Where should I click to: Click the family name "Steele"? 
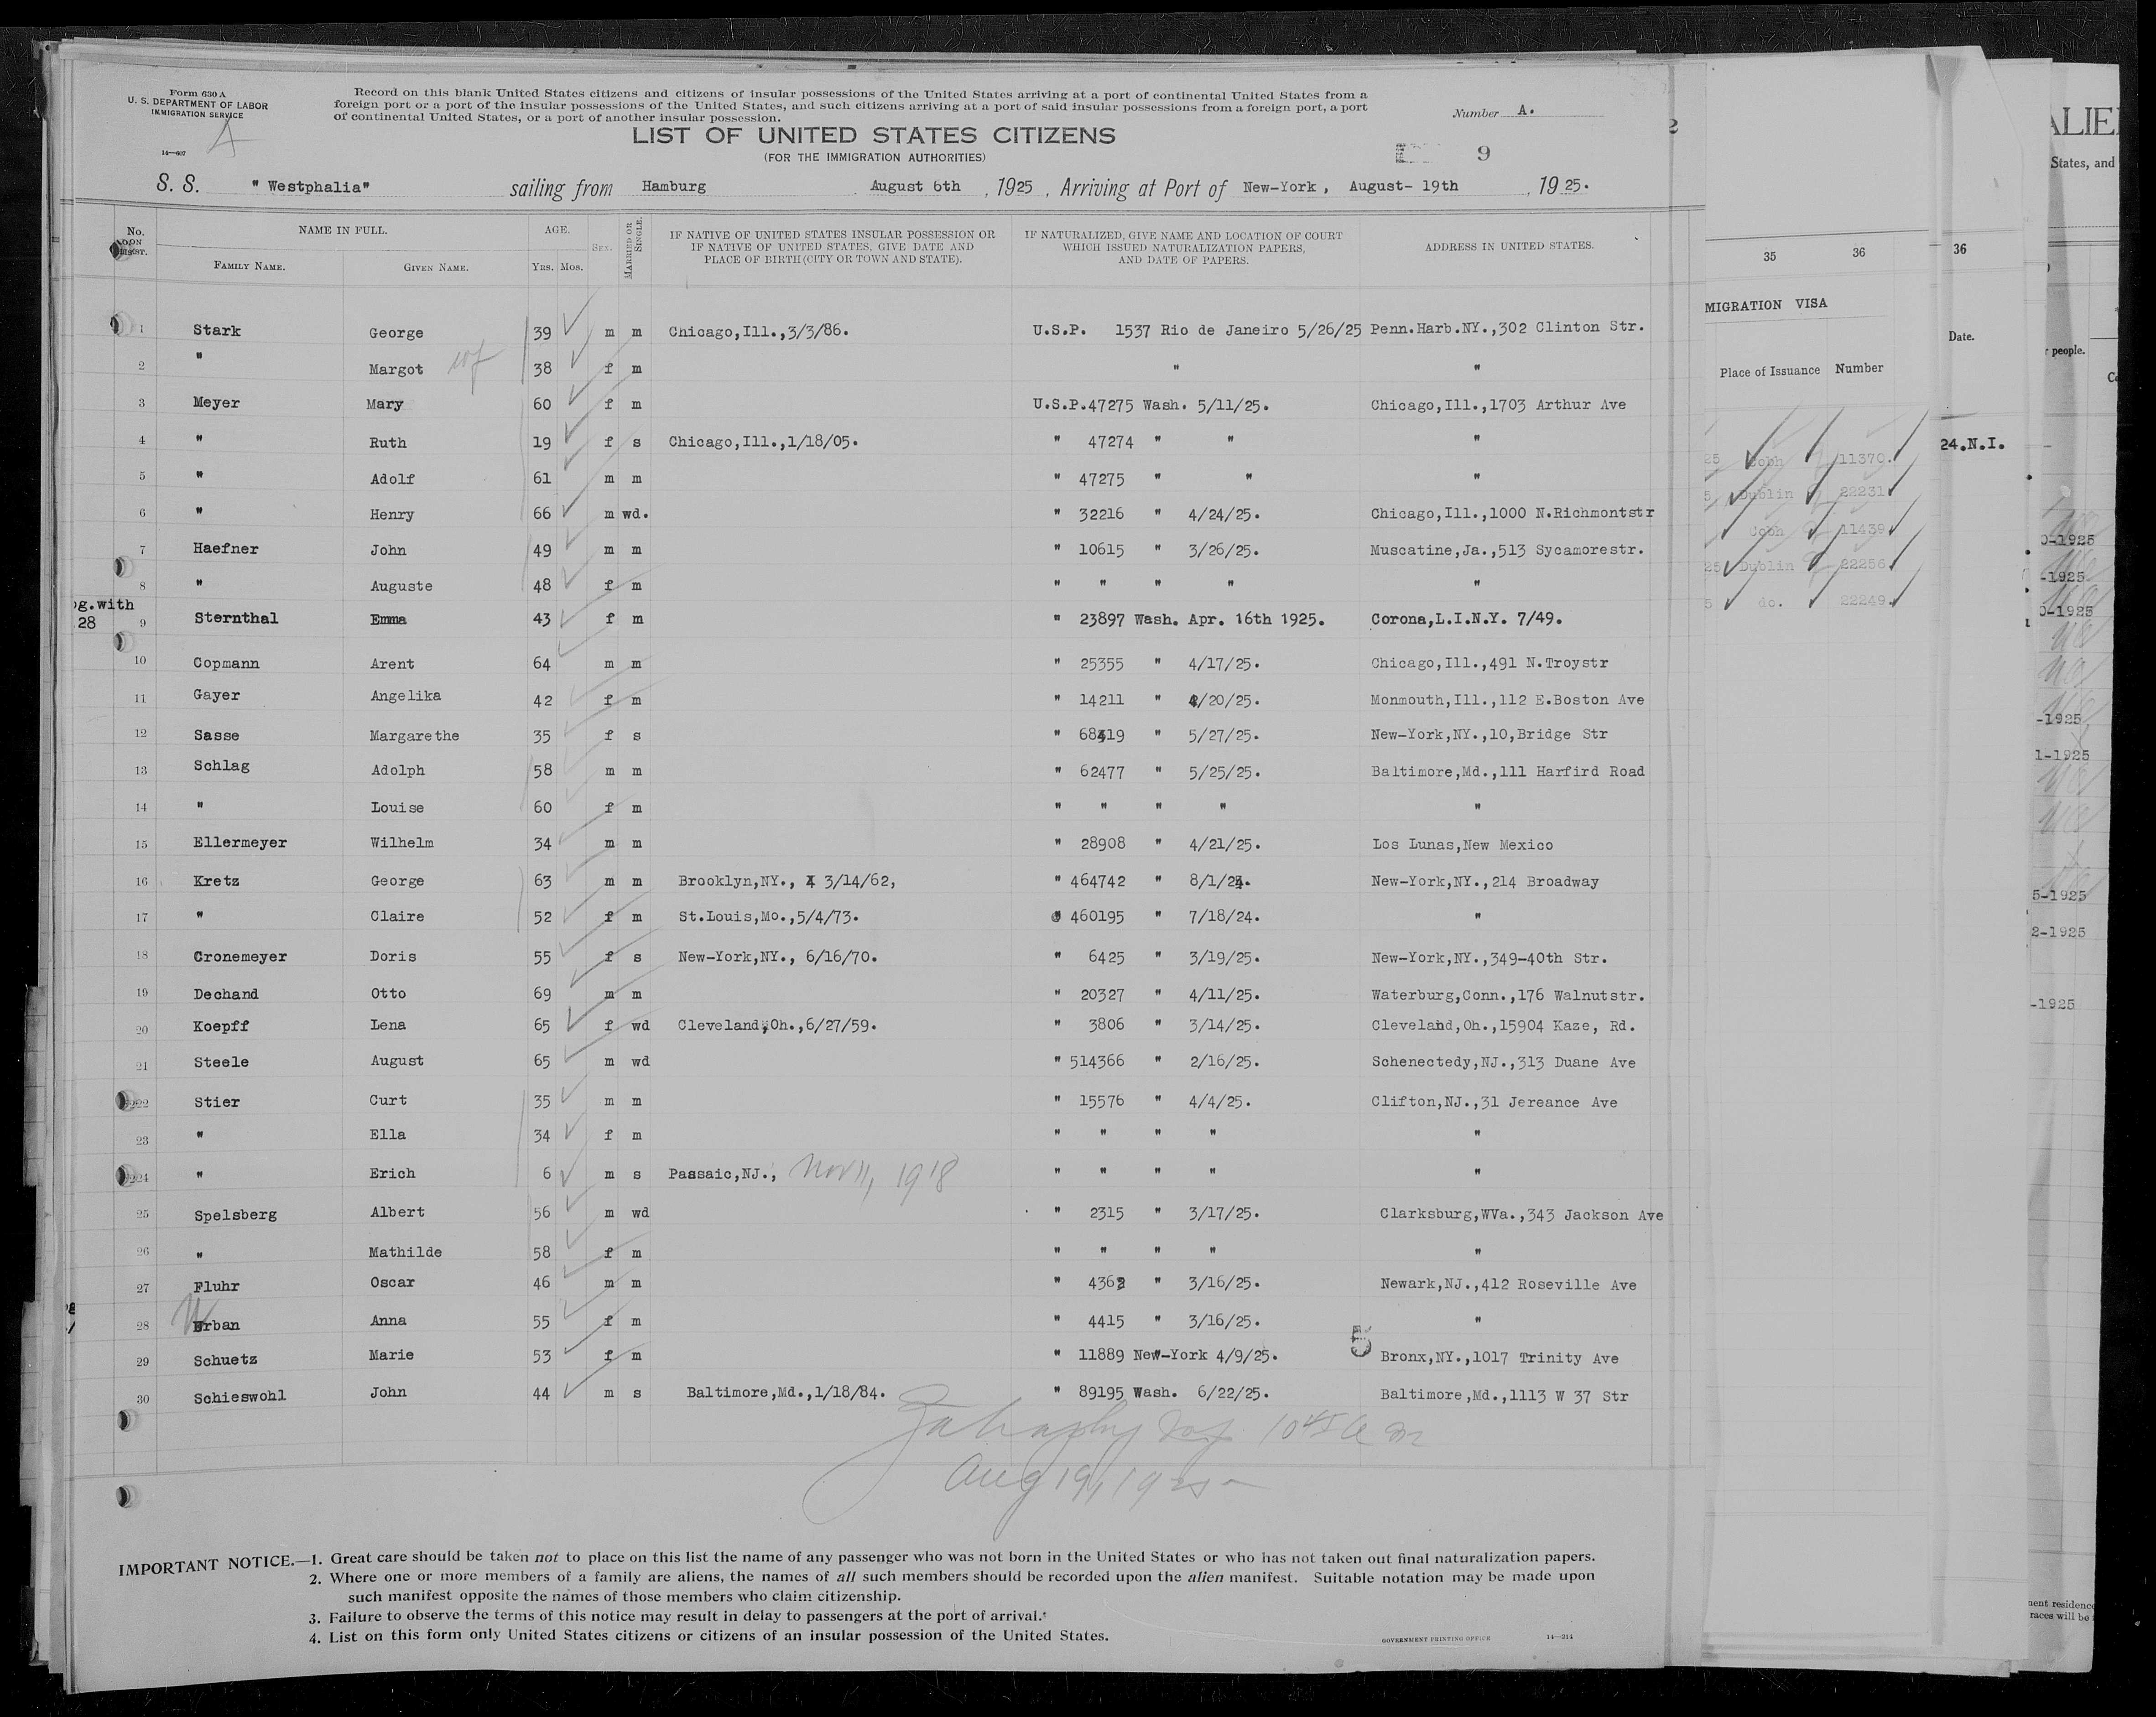221,1062
